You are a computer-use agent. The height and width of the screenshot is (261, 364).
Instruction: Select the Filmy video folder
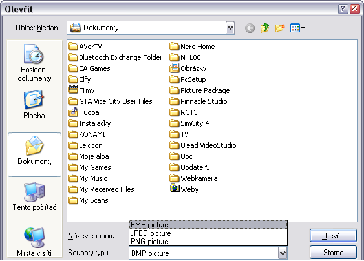[81, 90]
